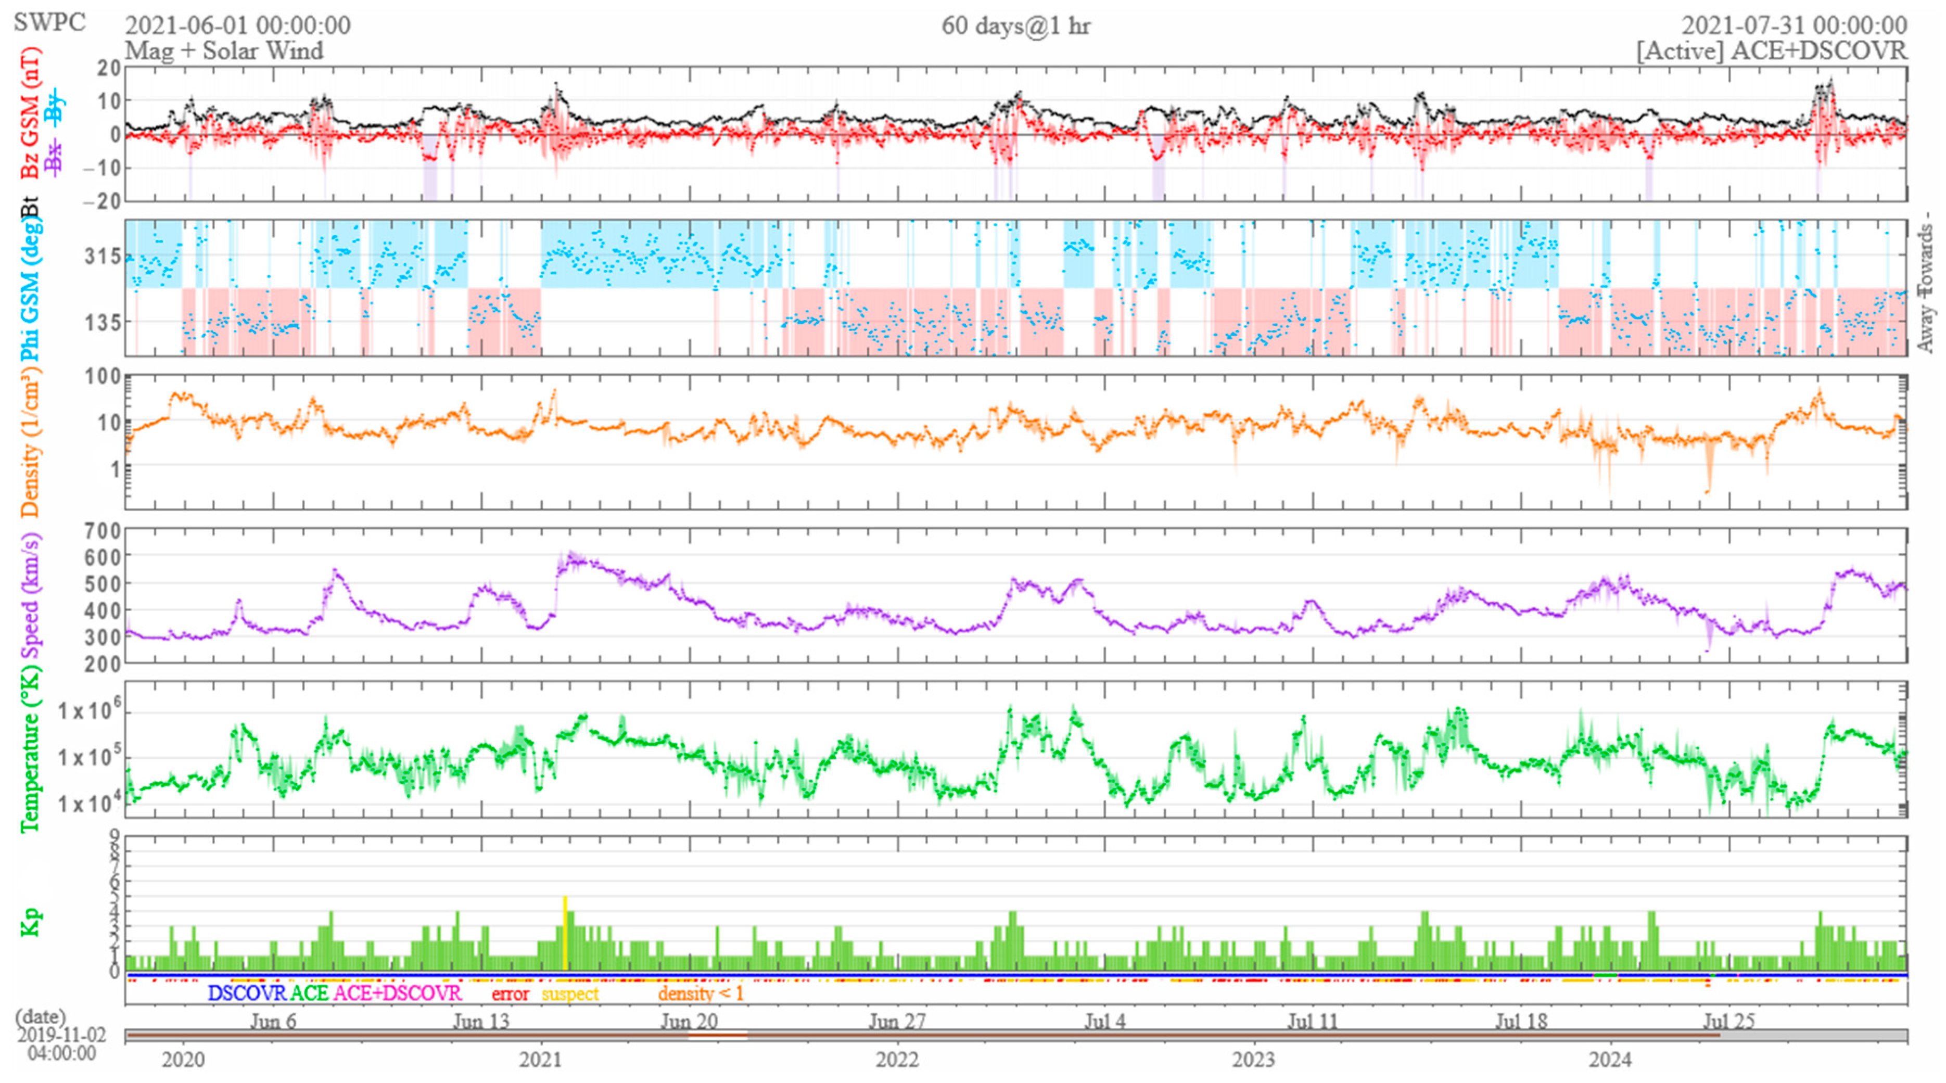Jump to 2022 on the overview timeline
Viewport: 1946px width, 1083px height.
pyautogui.click(x=897, y=1060)
